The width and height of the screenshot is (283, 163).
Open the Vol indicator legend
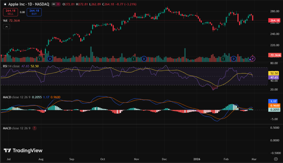point(5,20)
